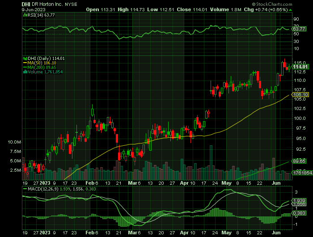This screenshot has width=313, height=237.
Task: Click the Open 113.31 header value
Action: [x=101, y=9]
